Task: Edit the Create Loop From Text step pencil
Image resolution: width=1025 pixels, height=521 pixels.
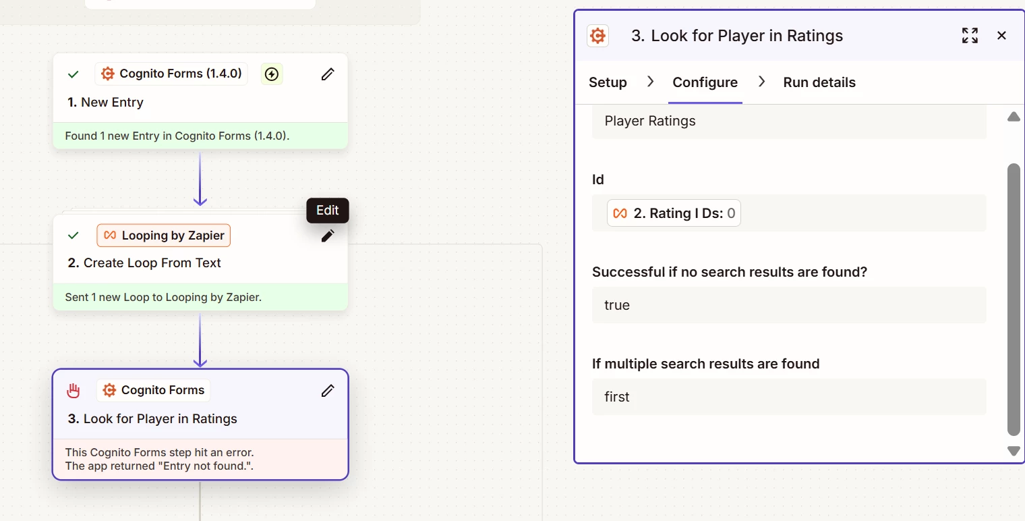Action: pyautogui.click(x=328, y=236)
